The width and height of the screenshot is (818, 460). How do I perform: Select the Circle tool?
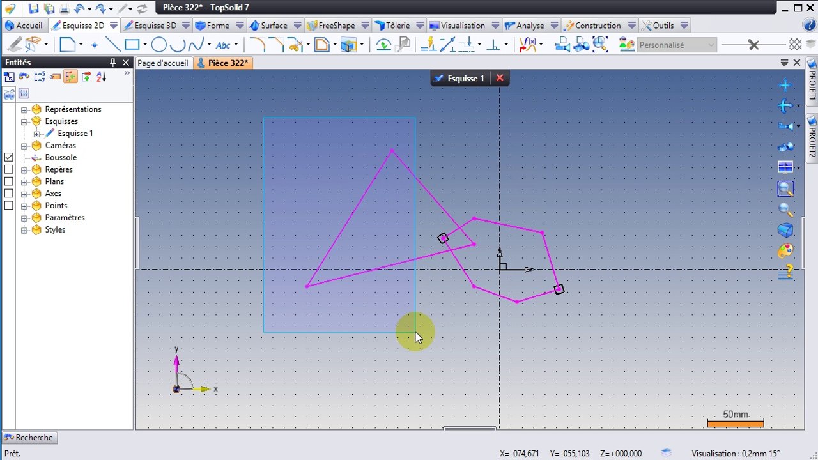158,45
